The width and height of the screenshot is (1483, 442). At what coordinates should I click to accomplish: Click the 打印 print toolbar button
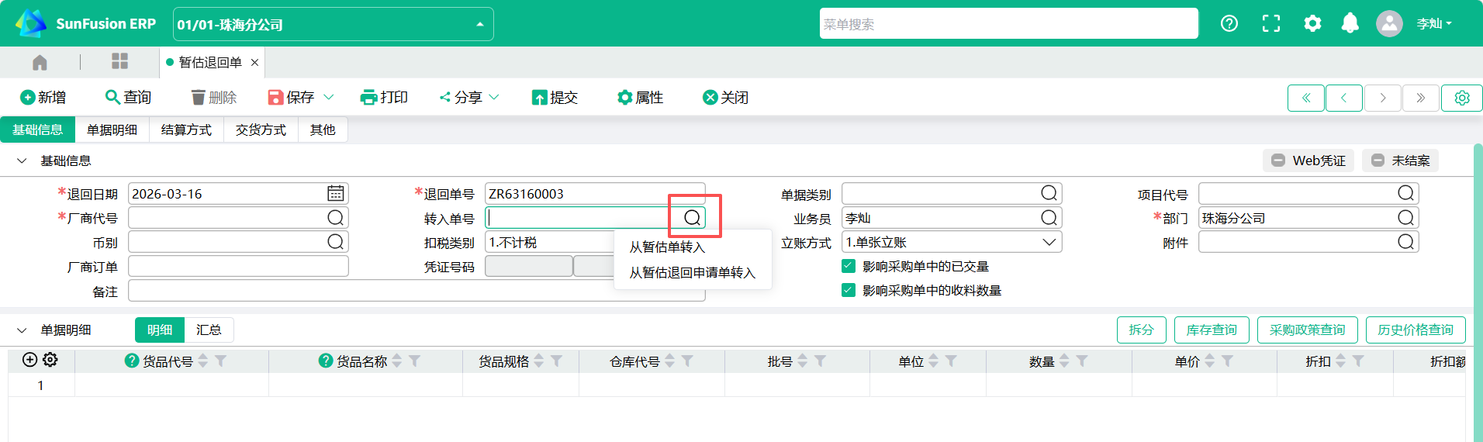(x=384, y=98)
